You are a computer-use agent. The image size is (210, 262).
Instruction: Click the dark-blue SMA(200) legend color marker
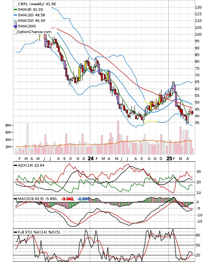[15, 26]
